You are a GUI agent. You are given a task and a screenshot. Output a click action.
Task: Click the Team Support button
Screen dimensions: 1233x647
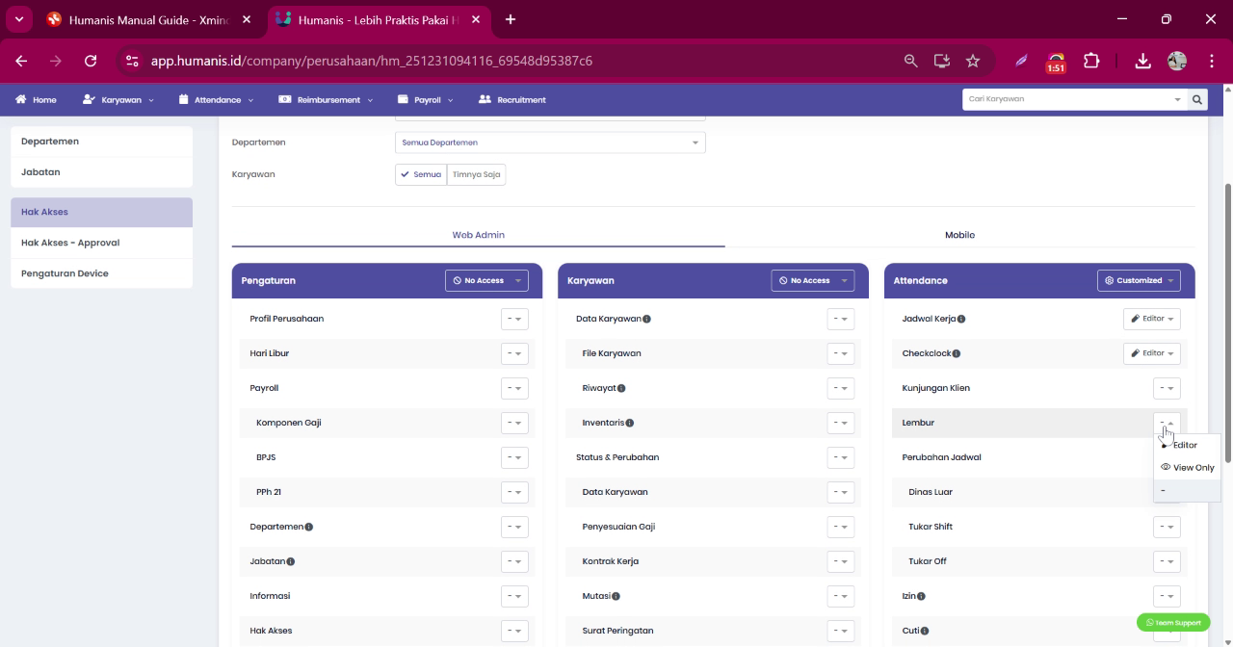(x=1173, y=623)
